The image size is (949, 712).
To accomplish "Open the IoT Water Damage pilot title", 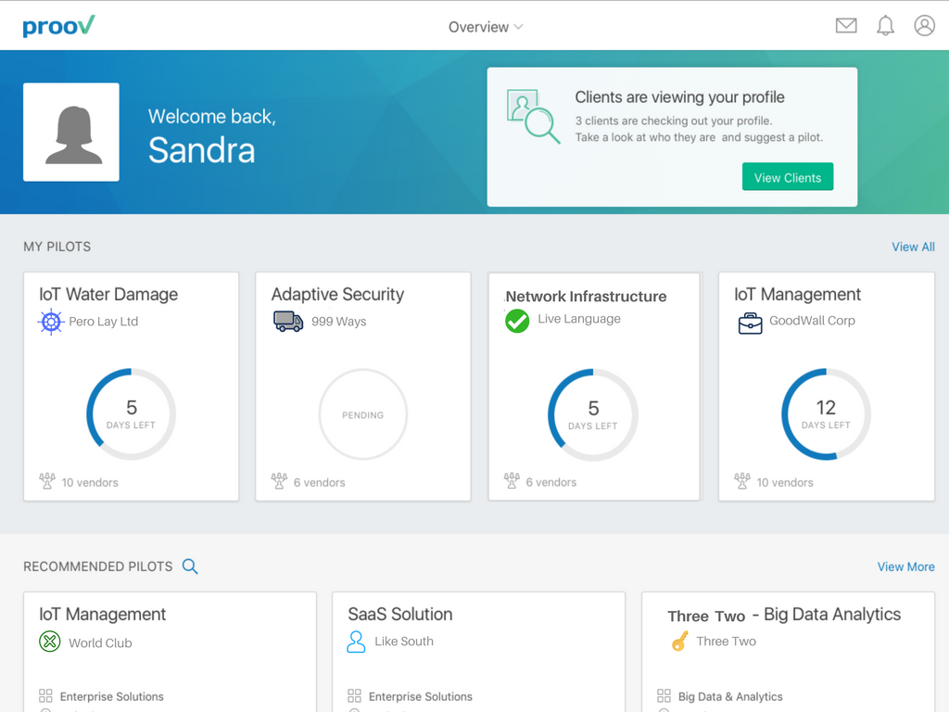I will coord(108,294).
